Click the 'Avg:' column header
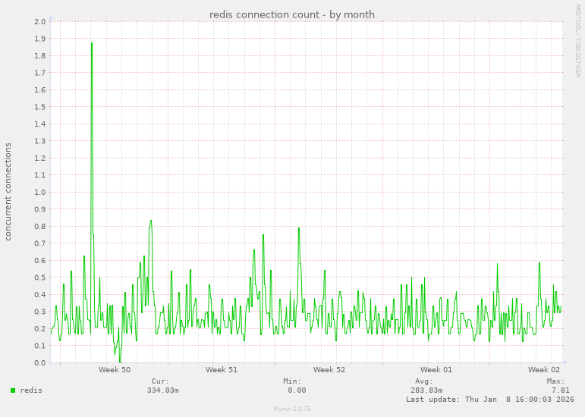This screenshot has width=585, height=417. [x=424, y=381]
